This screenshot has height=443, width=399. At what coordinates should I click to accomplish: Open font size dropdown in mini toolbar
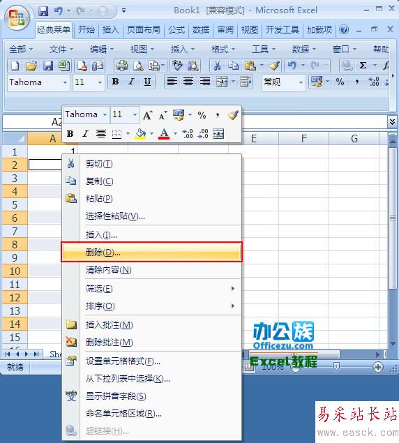[x=135, y=114]
